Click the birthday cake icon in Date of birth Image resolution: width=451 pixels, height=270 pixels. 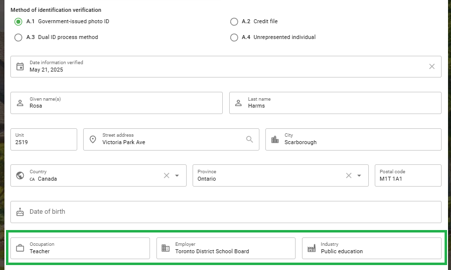click(20, 212)
